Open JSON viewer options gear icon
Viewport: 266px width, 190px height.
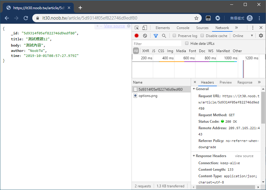pos(129,26)
